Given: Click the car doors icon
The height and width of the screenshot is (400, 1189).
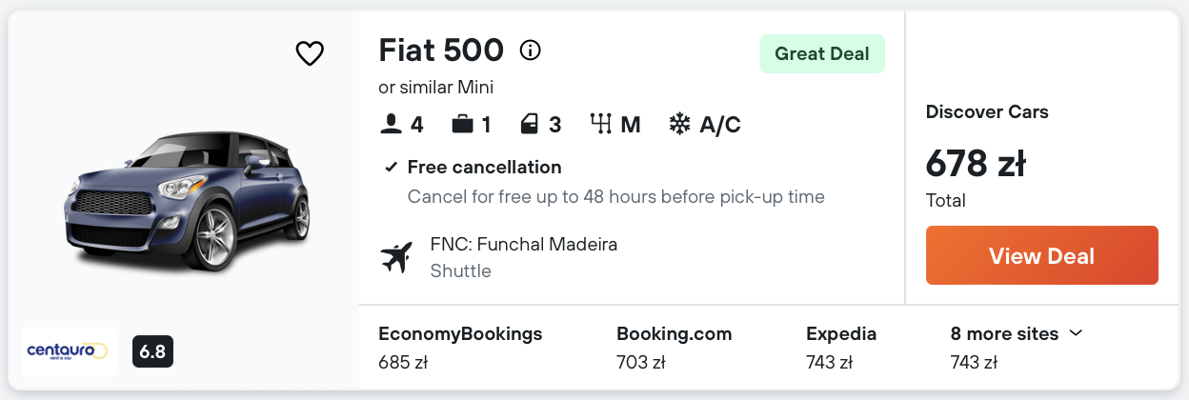Looking at the screenshot, I should tap(529, 125).
